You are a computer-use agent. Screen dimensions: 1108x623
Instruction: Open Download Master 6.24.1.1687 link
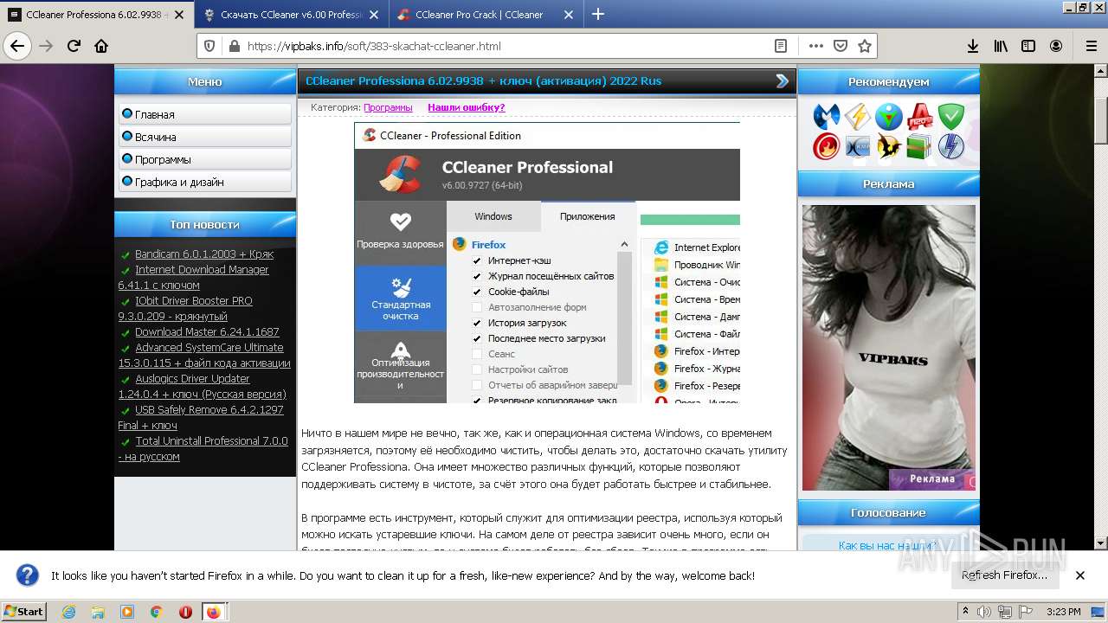[207, 331]
